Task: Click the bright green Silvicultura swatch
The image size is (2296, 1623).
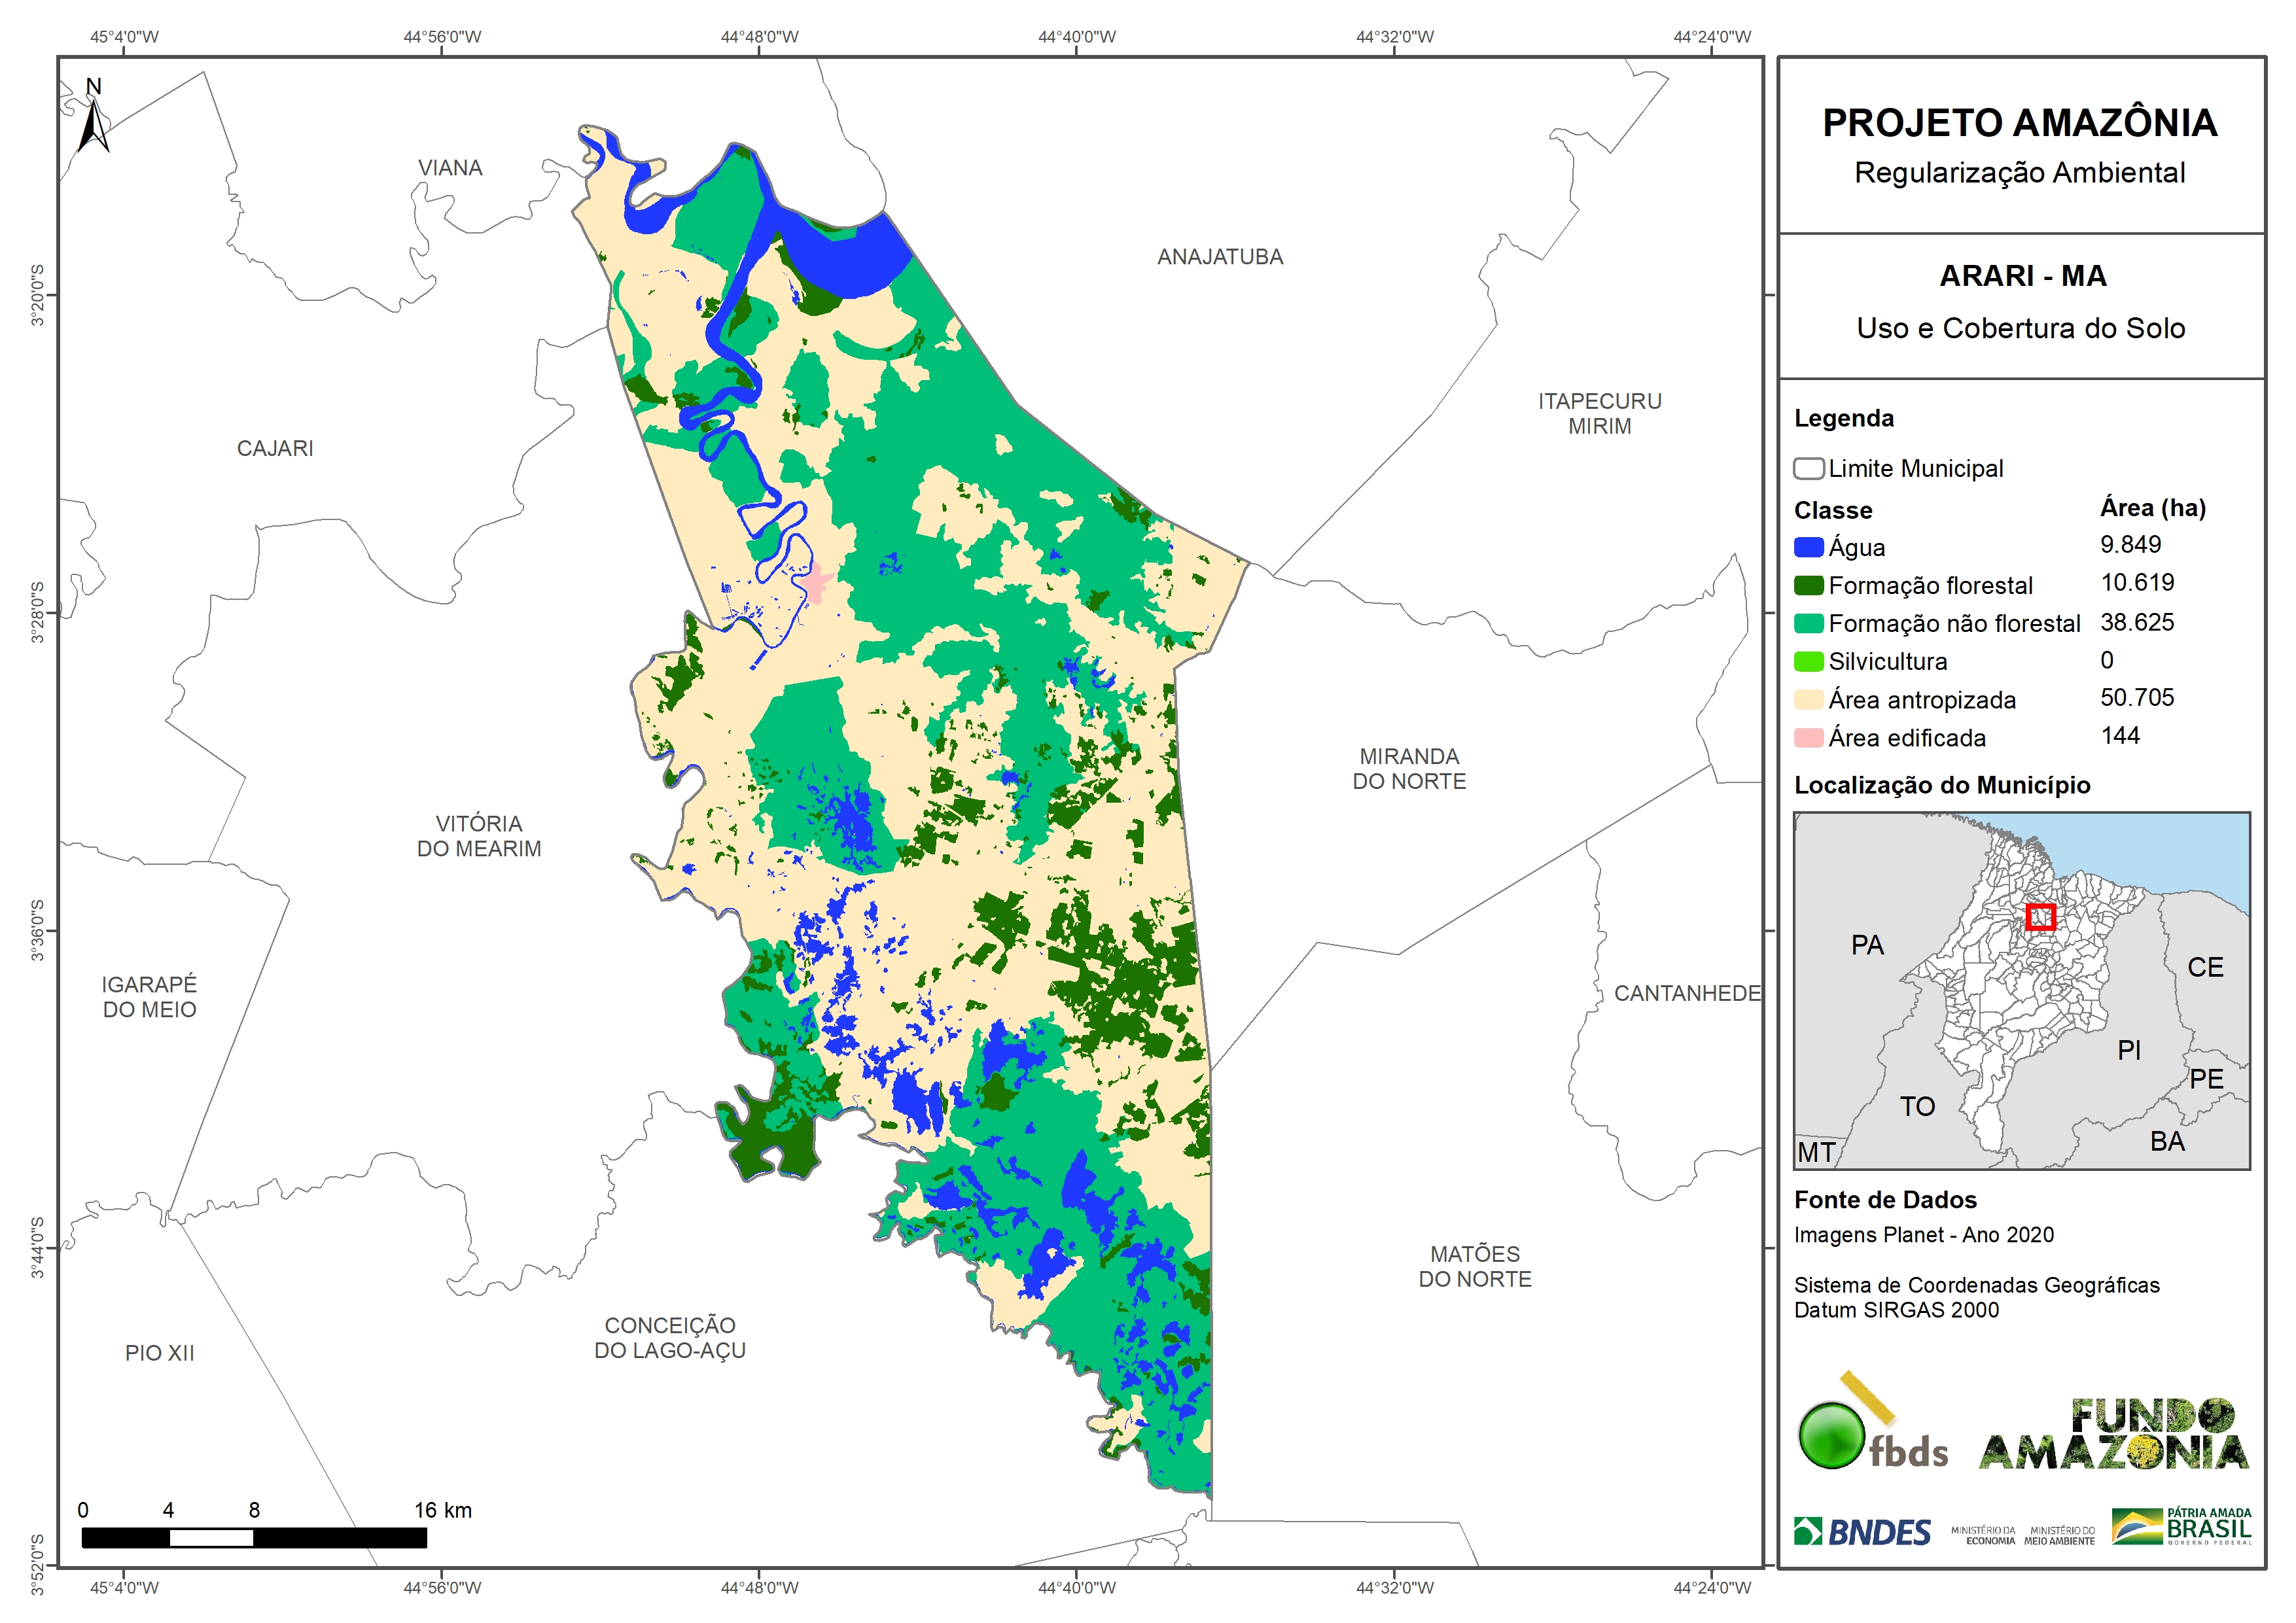Action: coord(1808,661)
